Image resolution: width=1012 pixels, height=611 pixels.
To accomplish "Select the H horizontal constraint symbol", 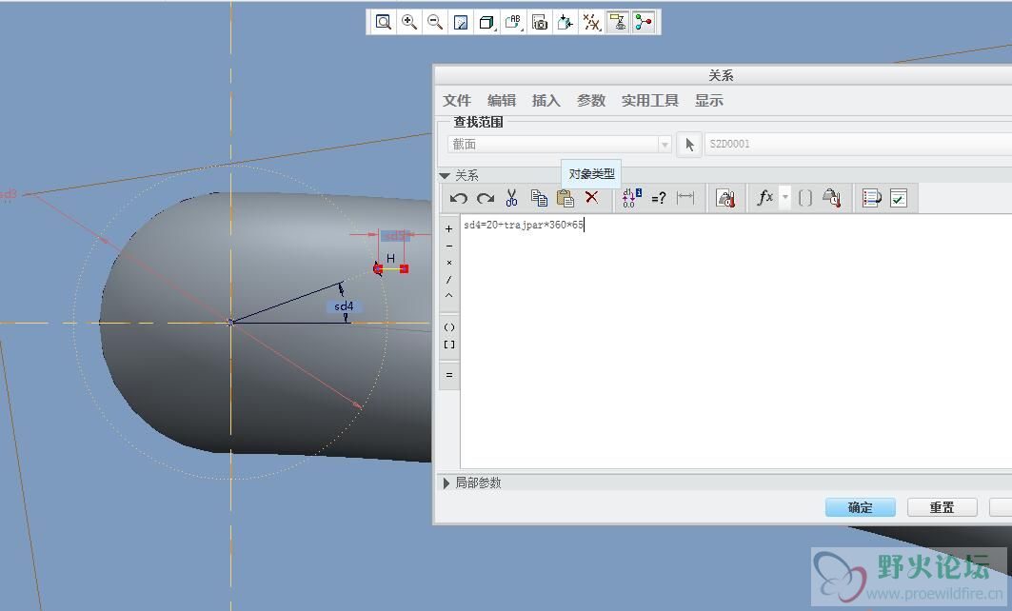I will click(x=390, y=258).
